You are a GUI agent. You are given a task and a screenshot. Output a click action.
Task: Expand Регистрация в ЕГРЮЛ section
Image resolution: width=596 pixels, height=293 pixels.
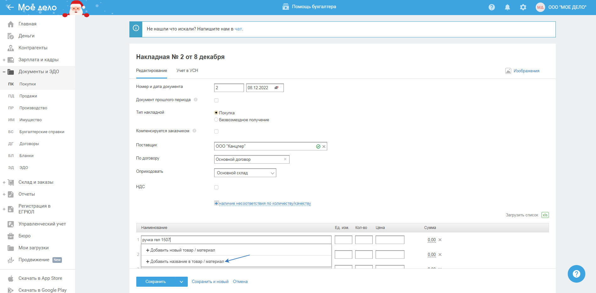4,209
